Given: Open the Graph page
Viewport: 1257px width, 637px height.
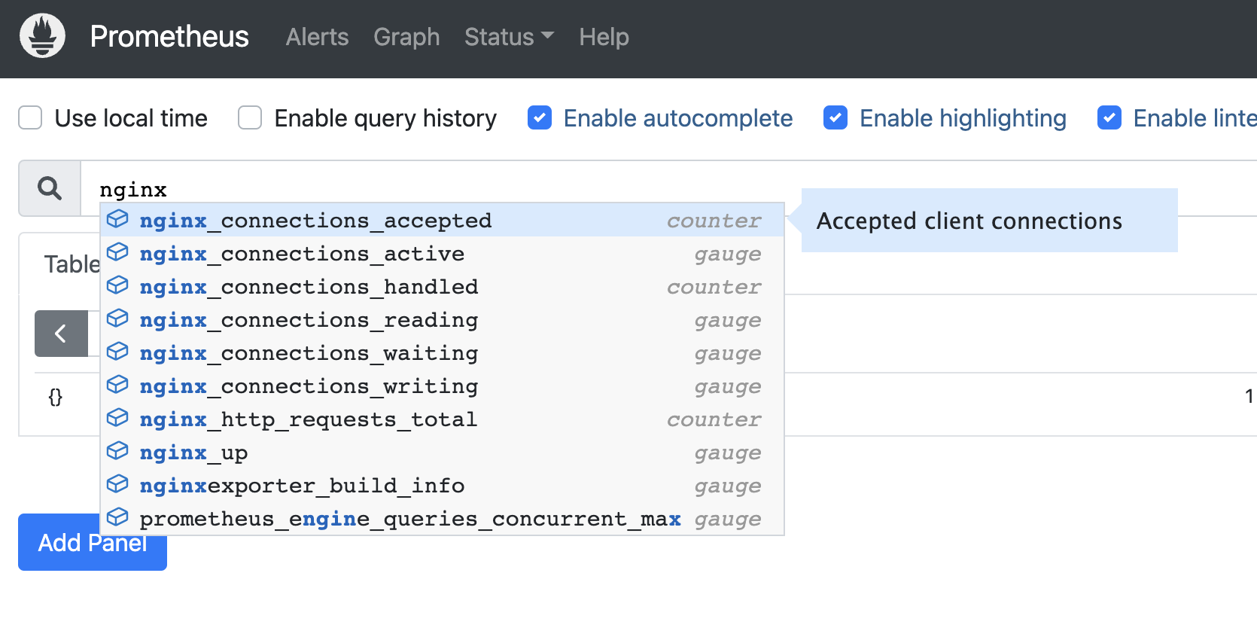Looking at the screenshot, I should tap(406, 37).
